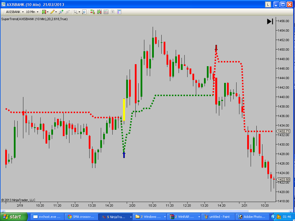
Task: Click the blue up arrow buy signal
Action: 124,155
